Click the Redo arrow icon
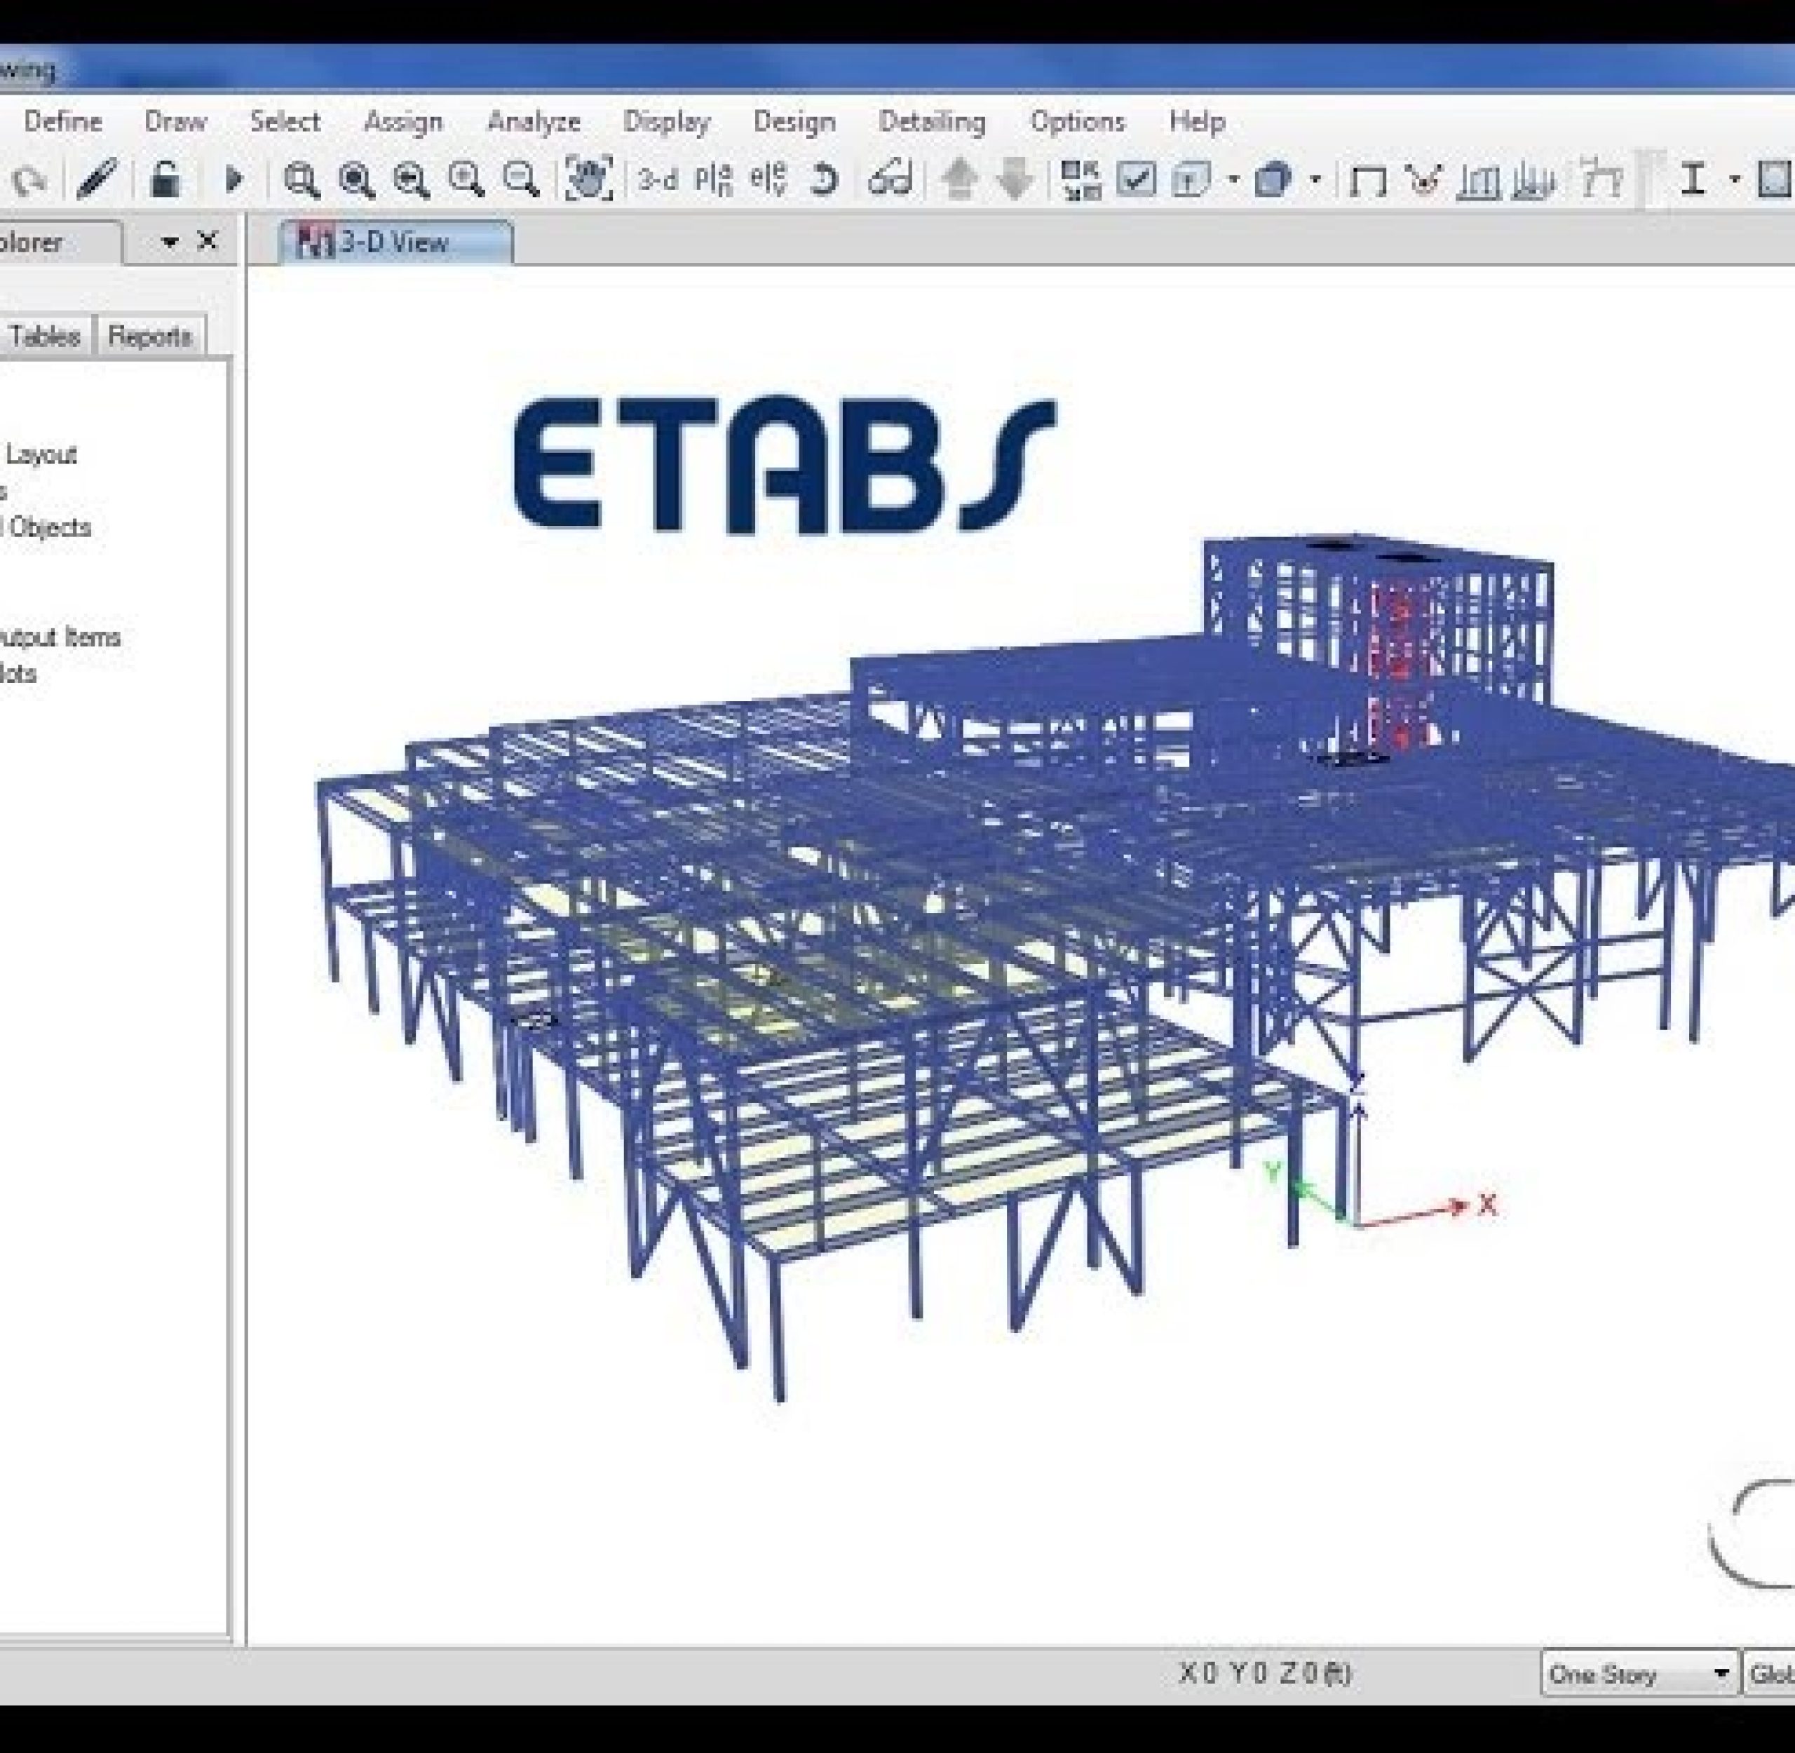 point(29,180)
